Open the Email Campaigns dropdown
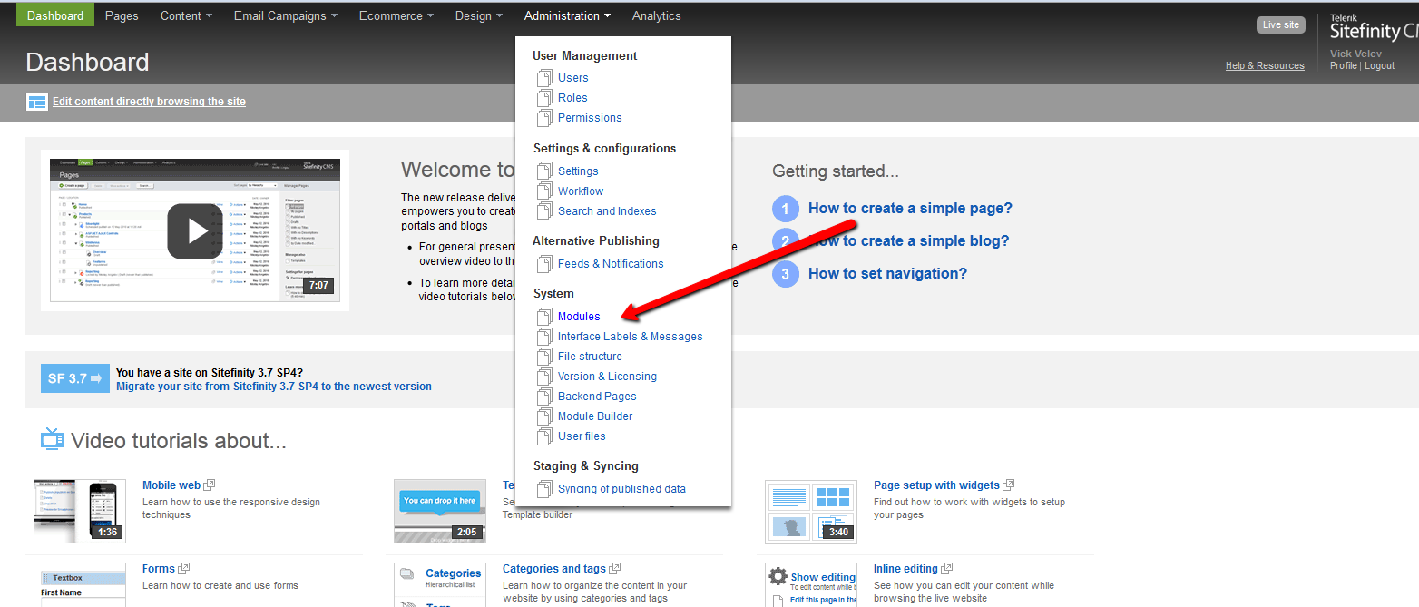Screen dimensions: 1419x607 tap(285, 15)
